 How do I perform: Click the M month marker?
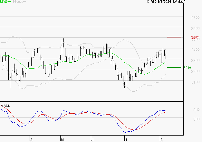click(62, 140)
